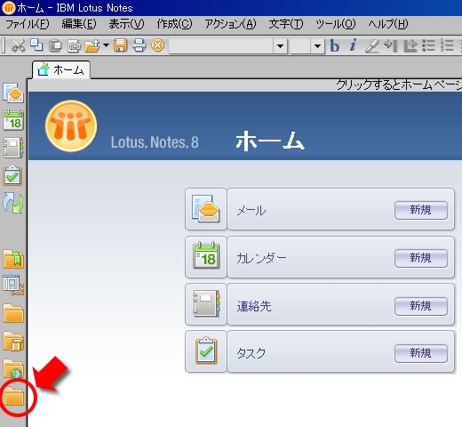The image size is (462, 427).
Task: Click the bulleted list toolbar icon
Action: 428,45
